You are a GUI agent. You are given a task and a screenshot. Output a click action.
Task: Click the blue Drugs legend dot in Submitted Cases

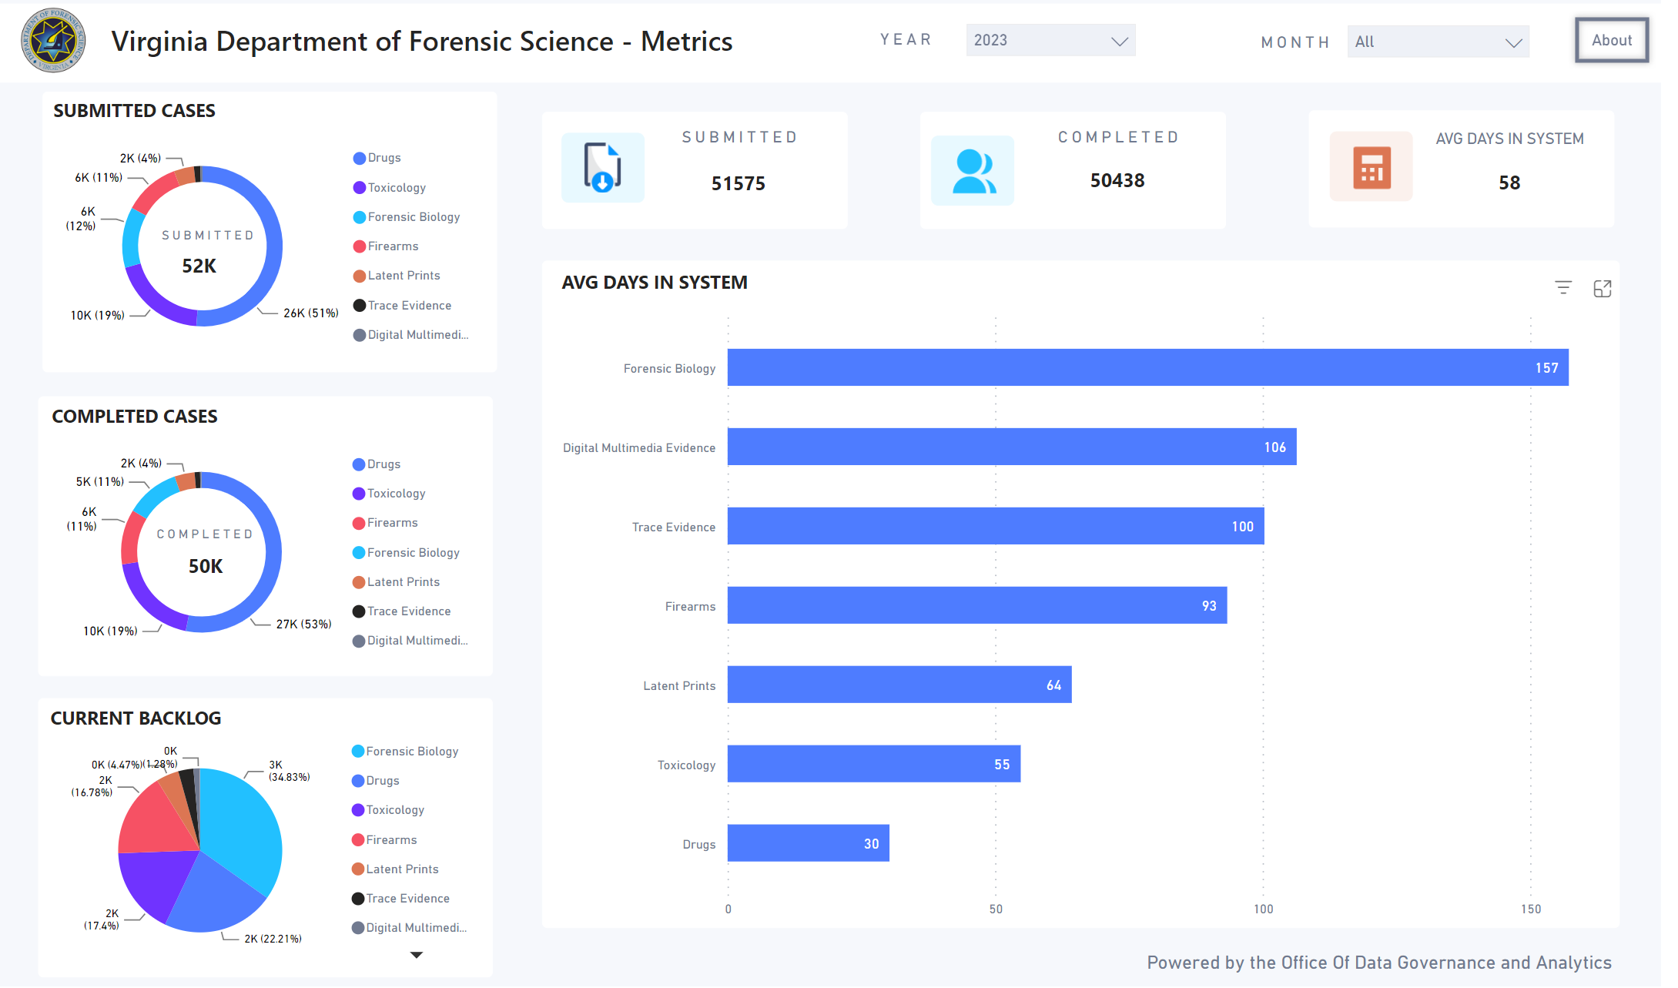(x=359, y=158)
